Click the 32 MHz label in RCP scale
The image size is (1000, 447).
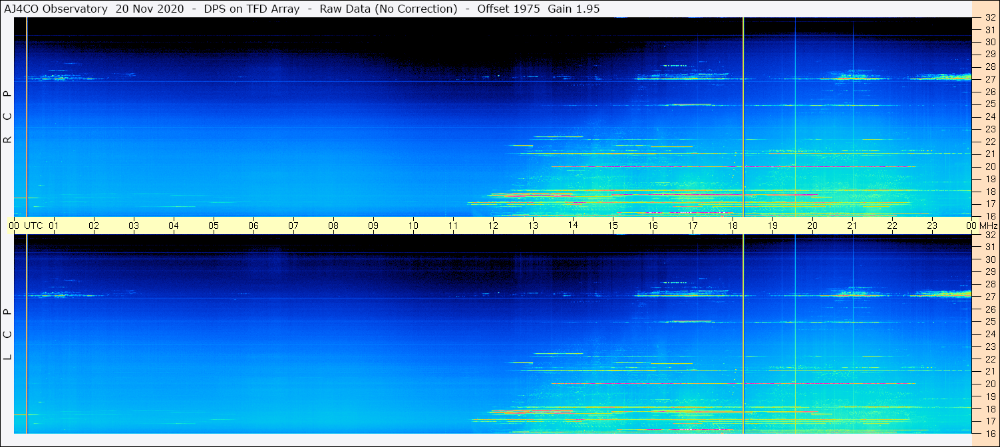pos(991,17)
